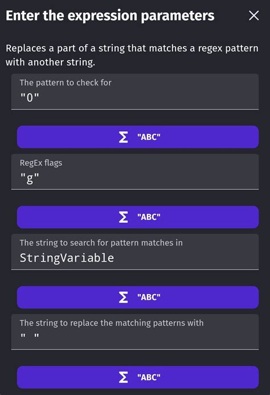This screenshot has height=395, width=270.
Task: Click the 'Enter the expression parameters' title
Action: [x=110, y=15]
